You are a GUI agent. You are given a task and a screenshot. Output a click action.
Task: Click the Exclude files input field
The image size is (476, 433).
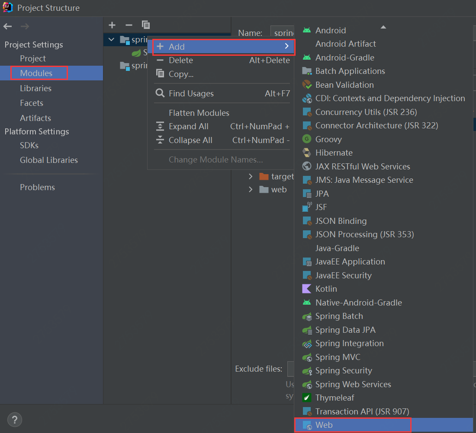tap(290, 369)
